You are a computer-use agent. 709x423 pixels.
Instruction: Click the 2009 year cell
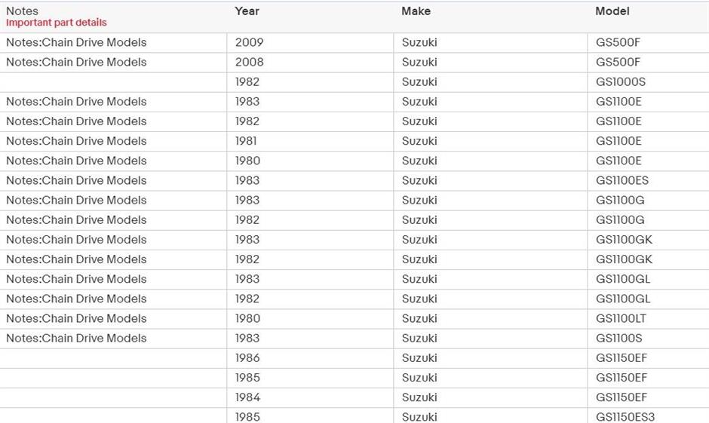[249, 42]
